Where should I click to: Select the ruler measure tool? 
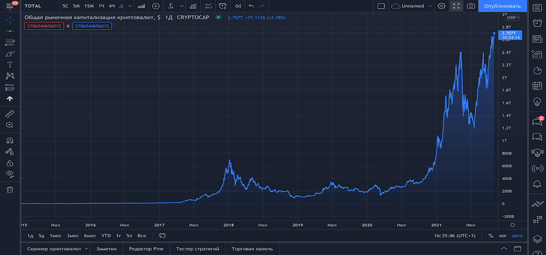pyautogui.click(x=10, y=114)
